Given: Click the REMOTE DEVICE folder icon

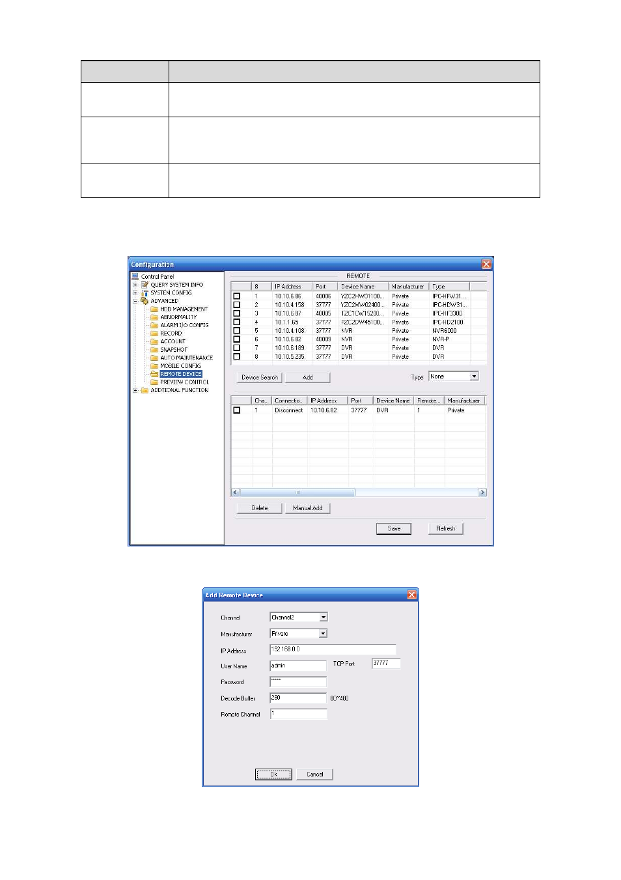Looking at the screenshot, I should (154, 374).
